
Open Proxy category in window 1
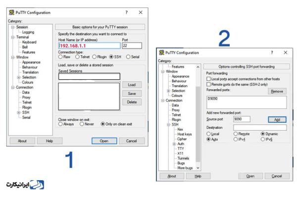[x=26, y=98]
